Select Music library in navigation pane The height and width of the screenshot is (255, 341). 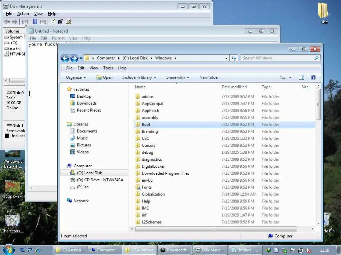click(x=82, y=138)
